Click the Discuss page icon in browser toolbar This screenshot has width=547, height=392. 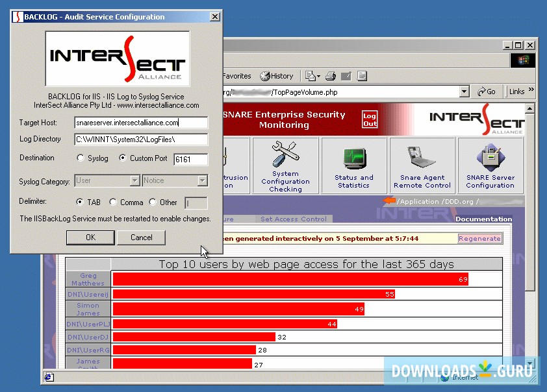362,76
